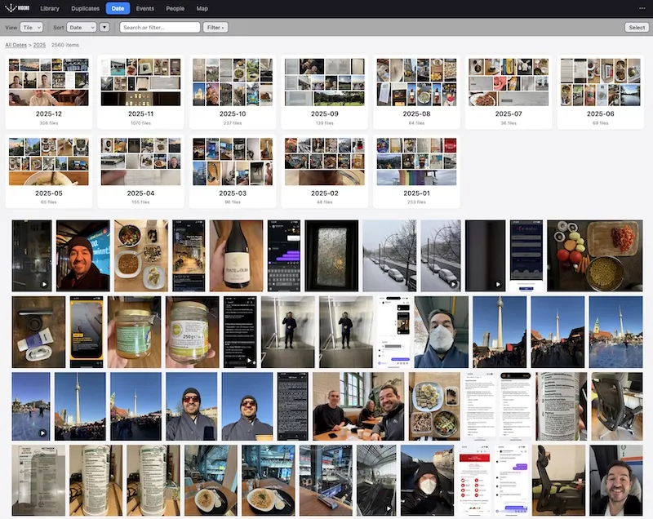
Task: Click the Select button
Action: pyautogui.click(x=637, y=28)
